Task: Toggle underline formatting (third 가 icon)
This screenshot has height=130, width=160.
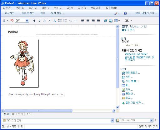Action: 44,21
